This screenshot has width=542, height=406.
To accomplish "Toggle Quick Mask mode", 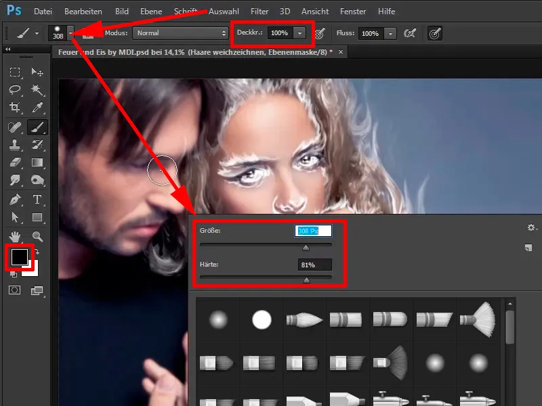I will (x=14, y=290).
